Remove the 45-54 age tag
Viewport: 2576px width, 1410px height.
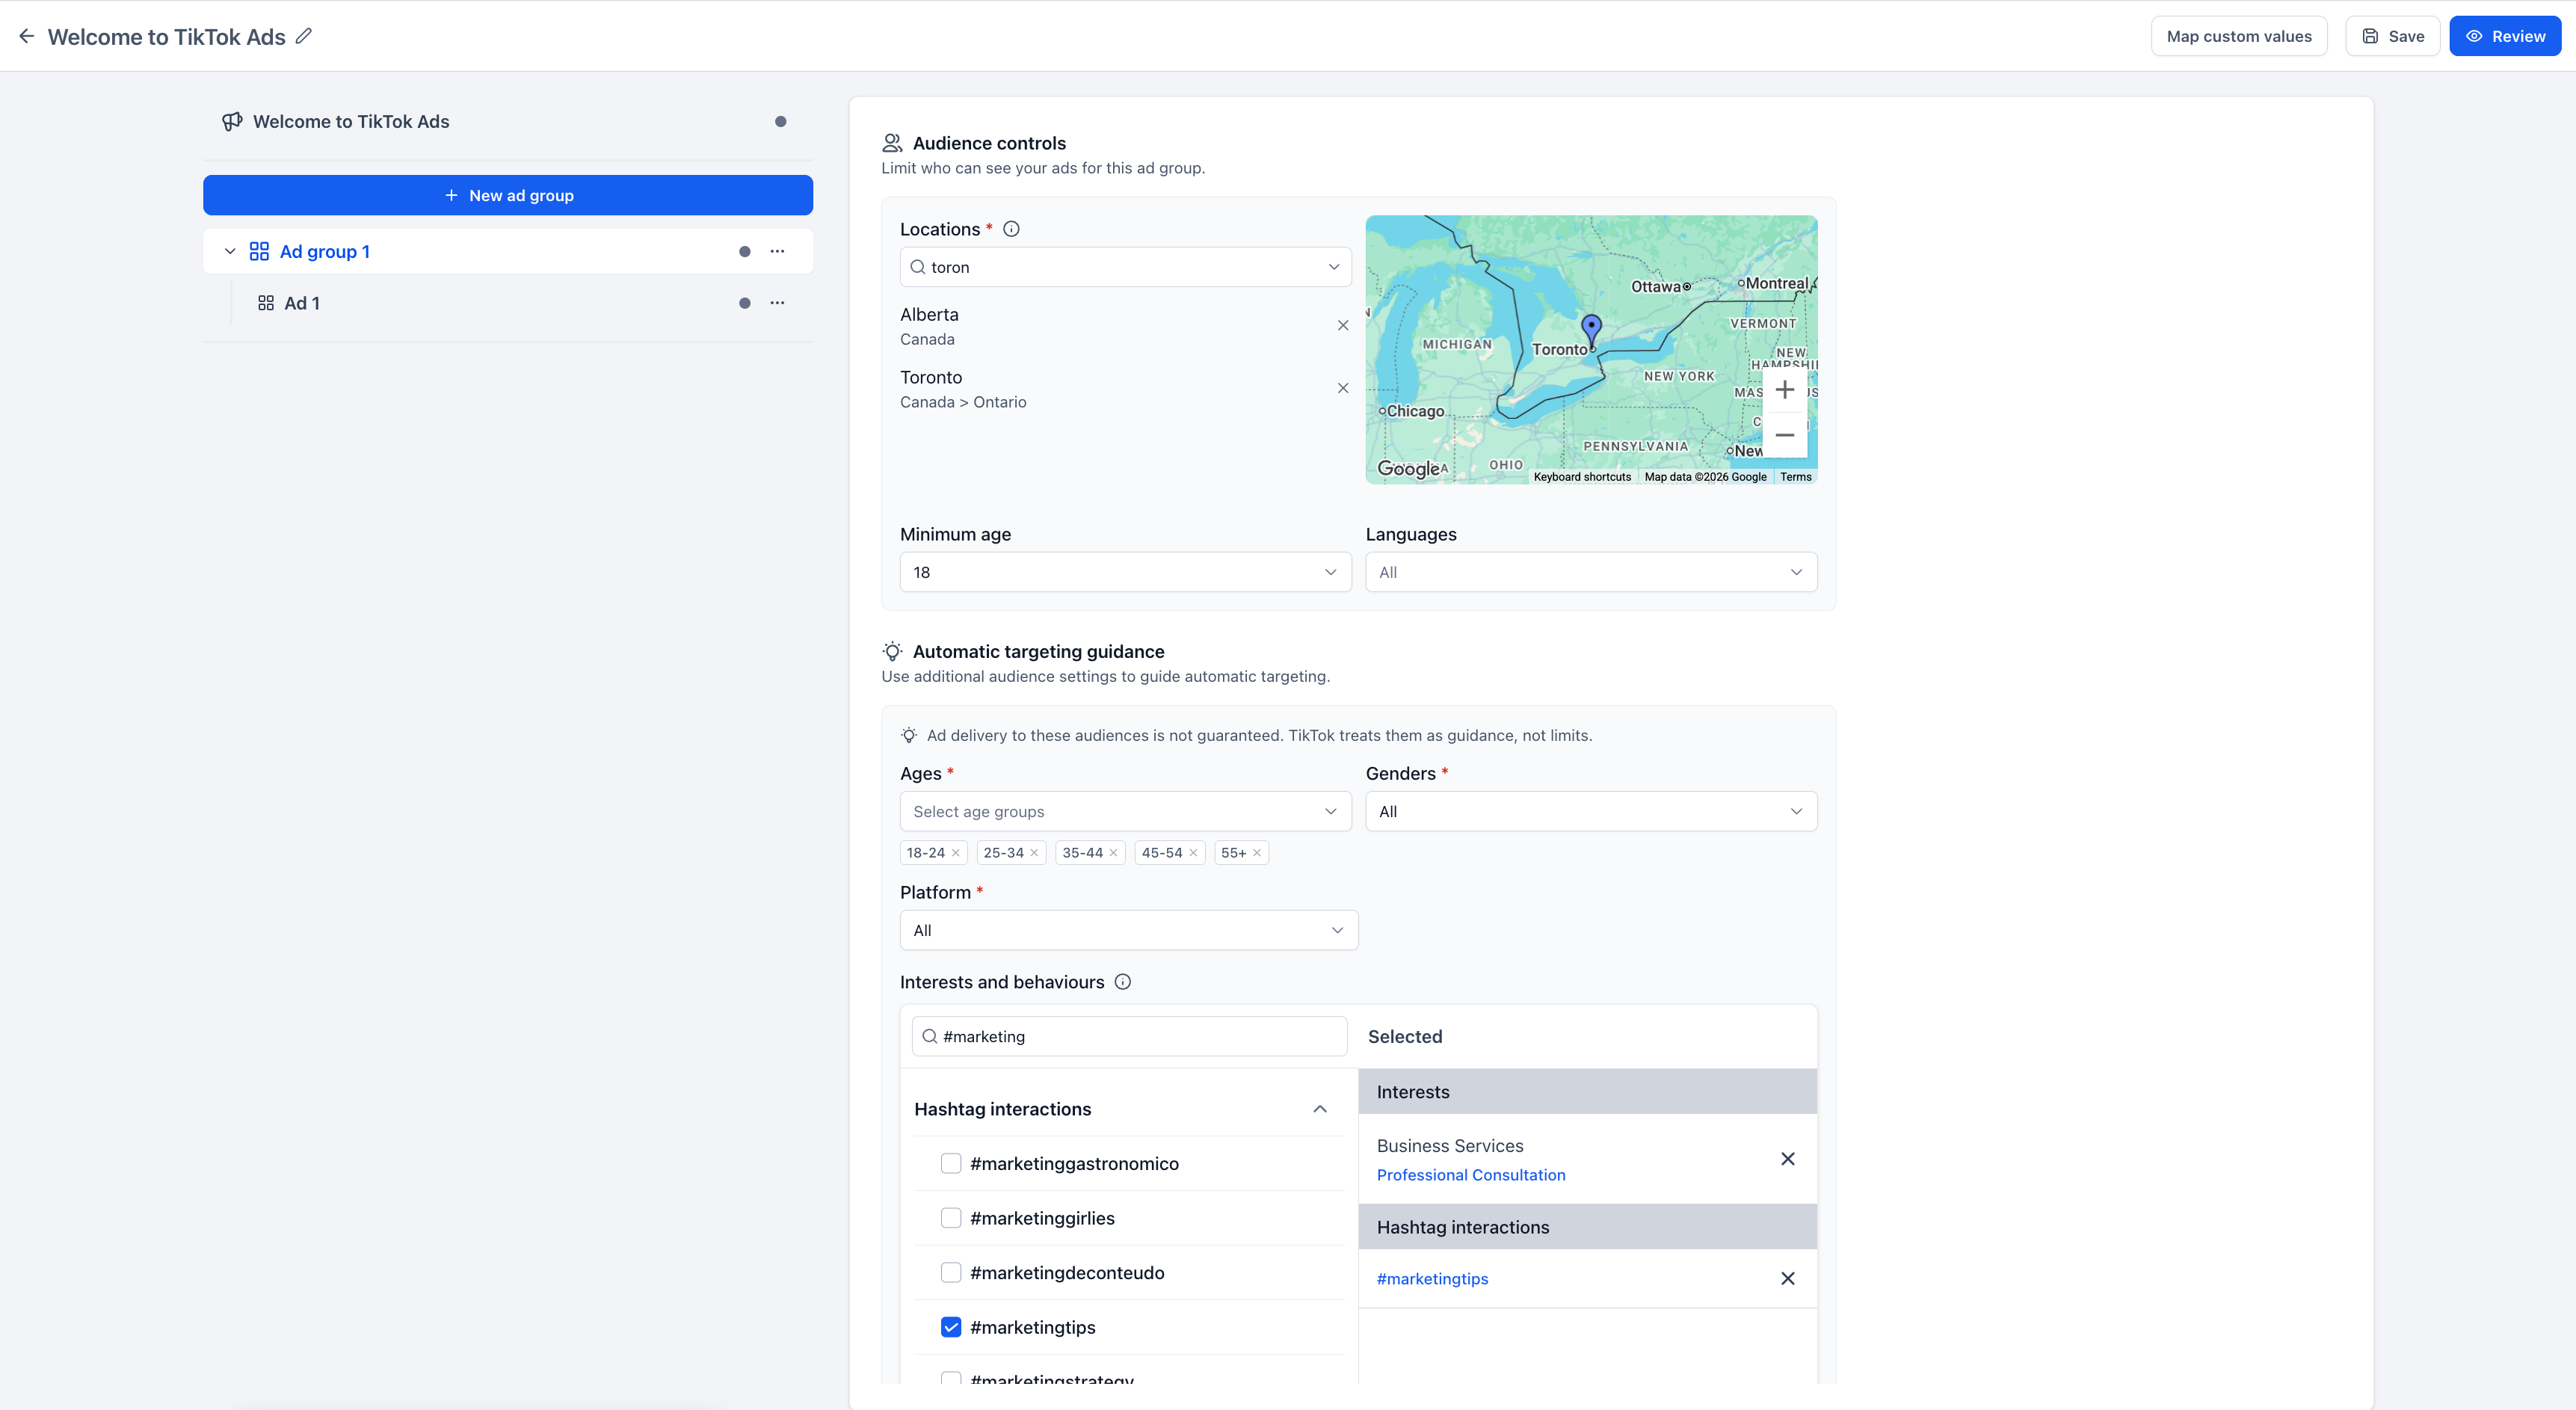[1193, 853]
